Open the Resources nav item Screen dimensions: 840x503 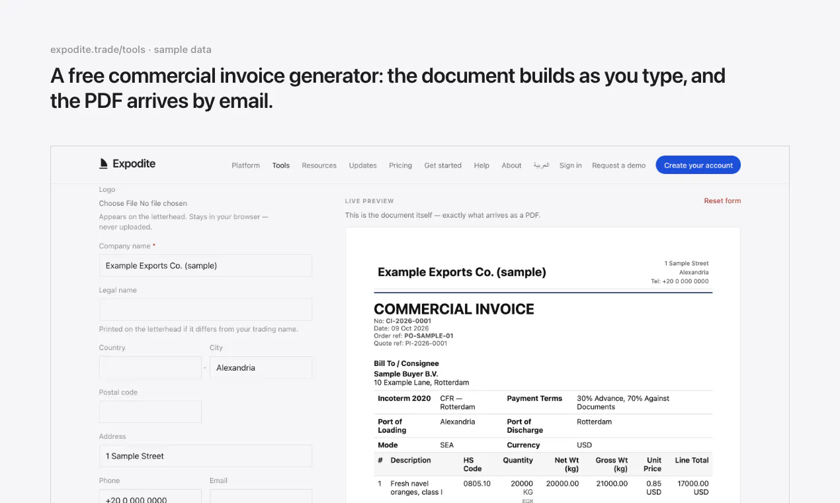pos(319,165)
